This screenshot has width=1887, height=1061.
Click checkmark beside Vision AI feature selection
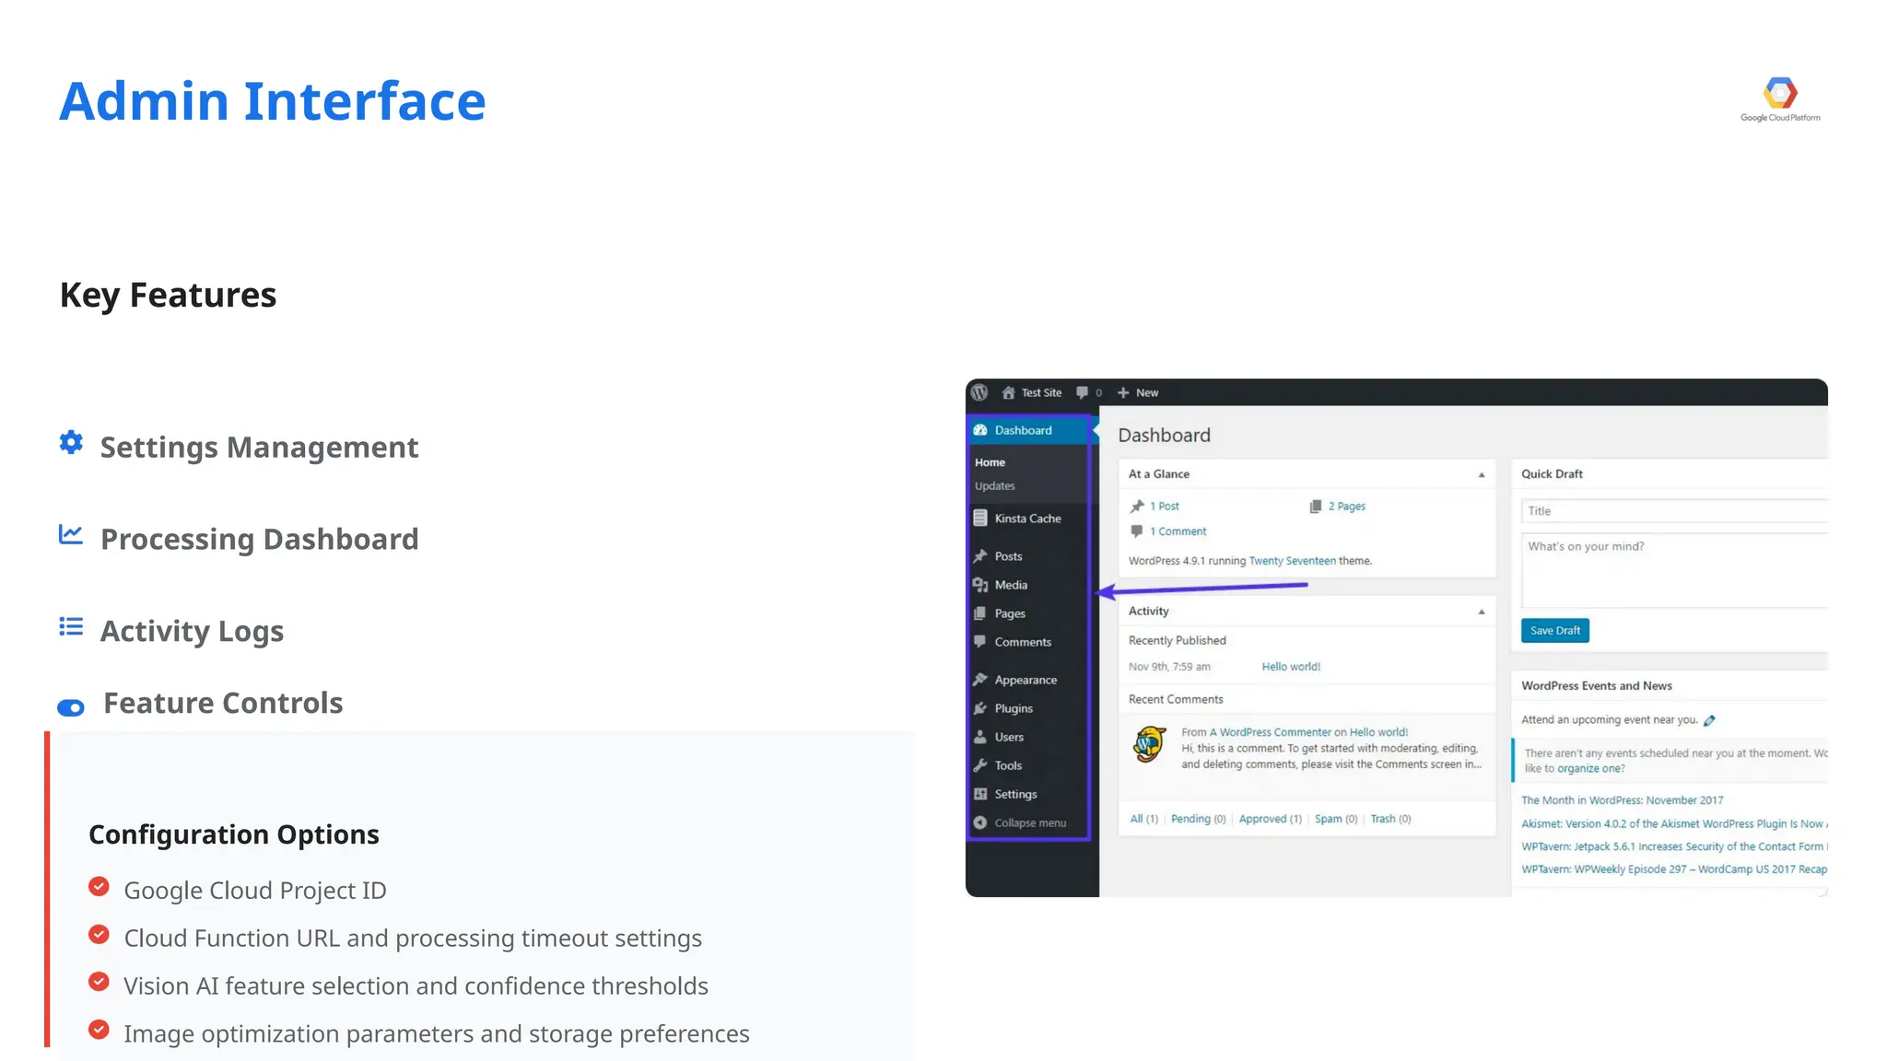[x=99, y=982]
